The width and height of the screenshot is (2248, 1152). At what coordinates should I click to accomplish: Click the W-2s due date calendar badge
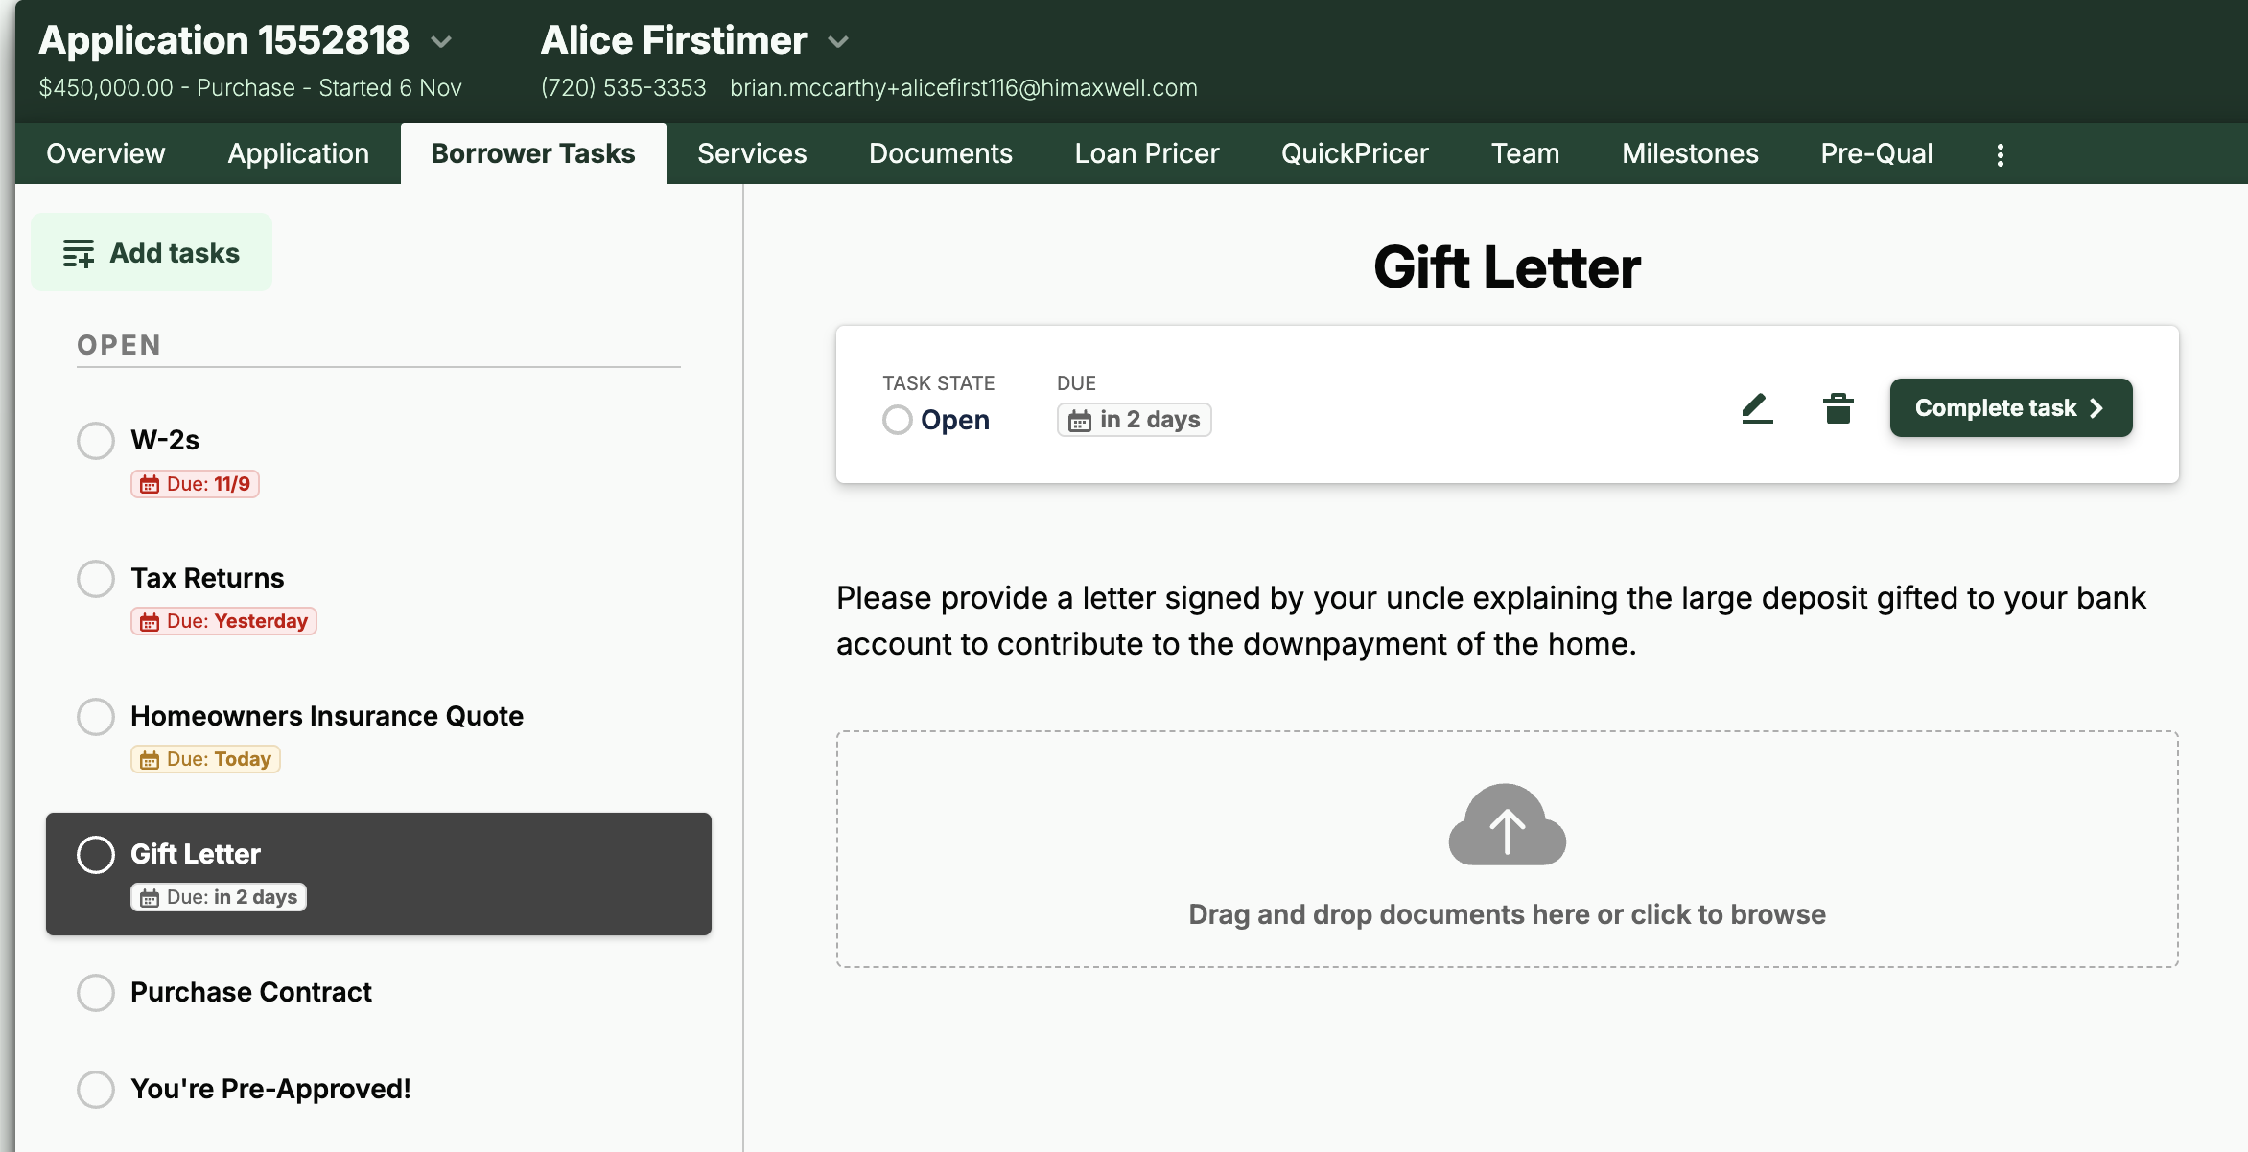pos(195,484)
